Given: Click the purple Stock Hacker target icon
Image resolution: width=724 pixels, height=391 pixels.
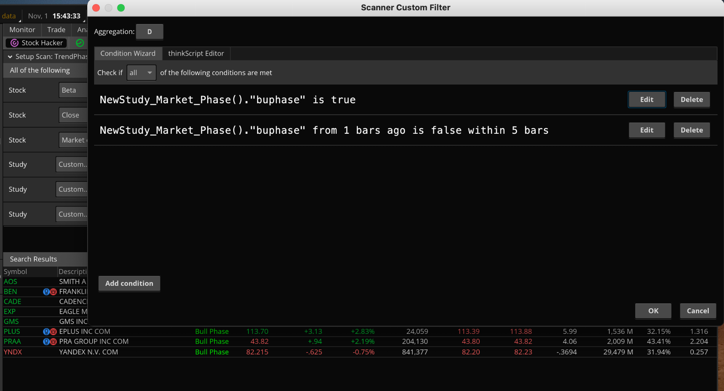Looking at the screenshot, I should 14,43.
